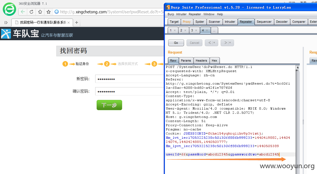Close Repeater tab 4
Viewport: 317px width, 174px height.
pyautogui.click(x=207, y=30)
